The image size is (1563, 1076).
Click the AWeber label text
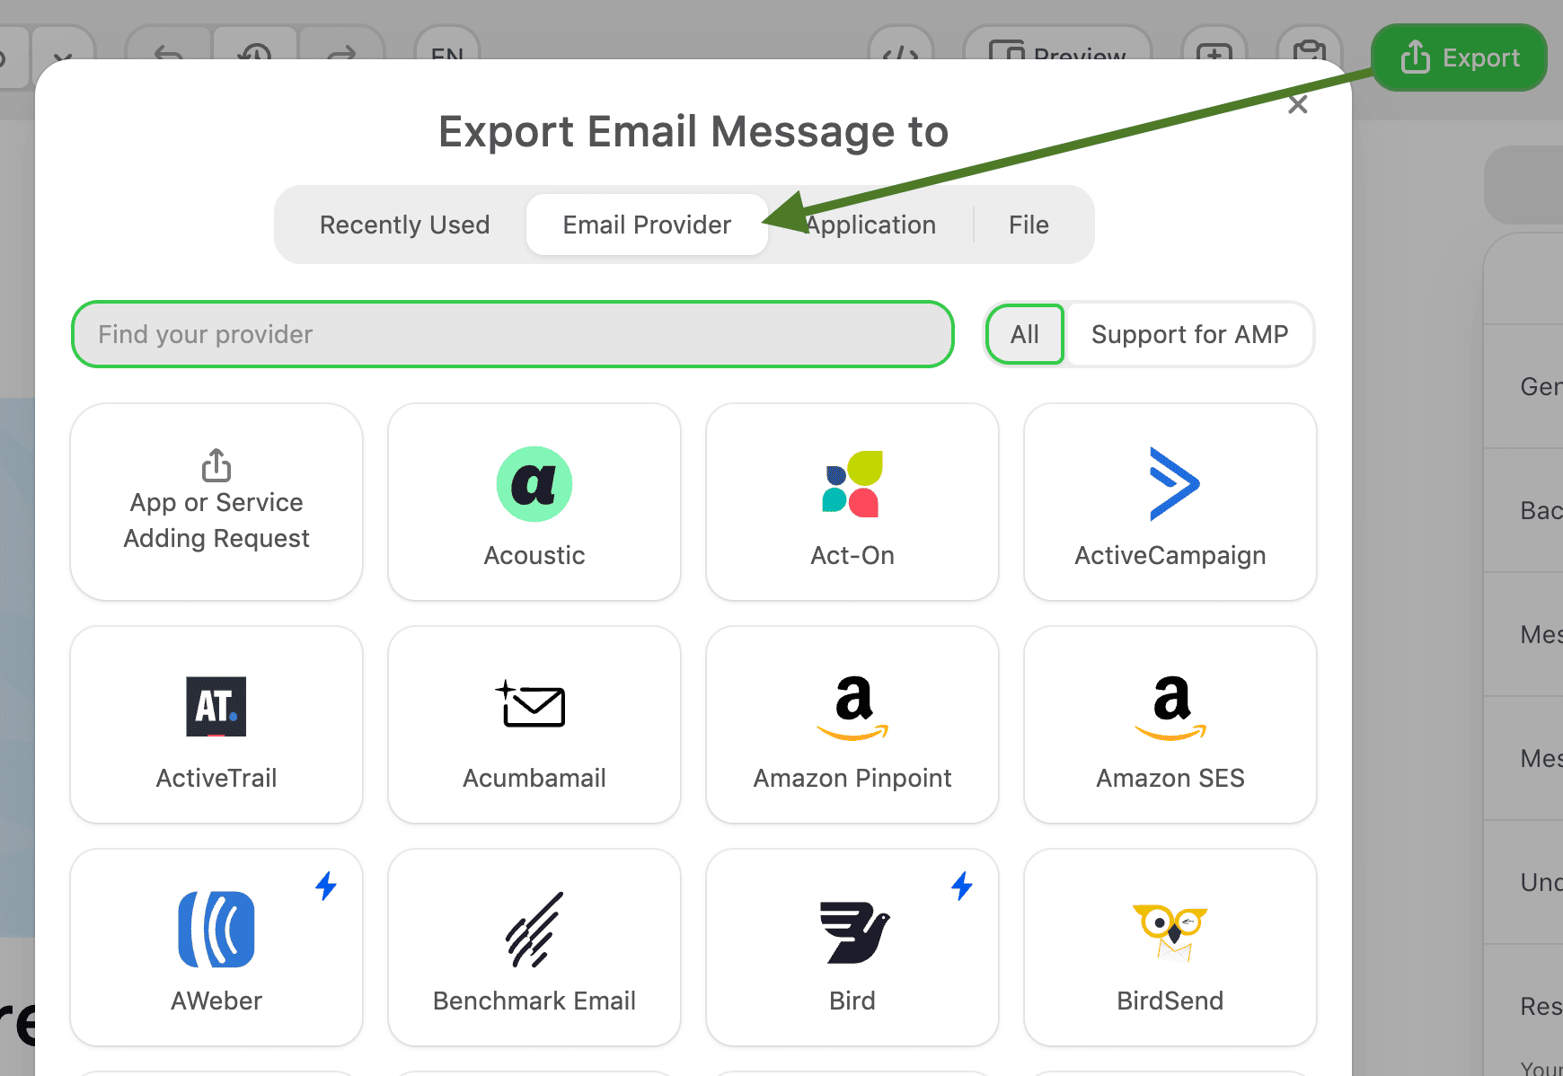[216, 1001]
